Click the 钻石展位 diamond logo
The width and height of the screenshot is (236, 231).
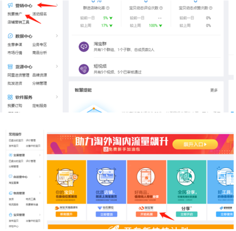(106, 208)
